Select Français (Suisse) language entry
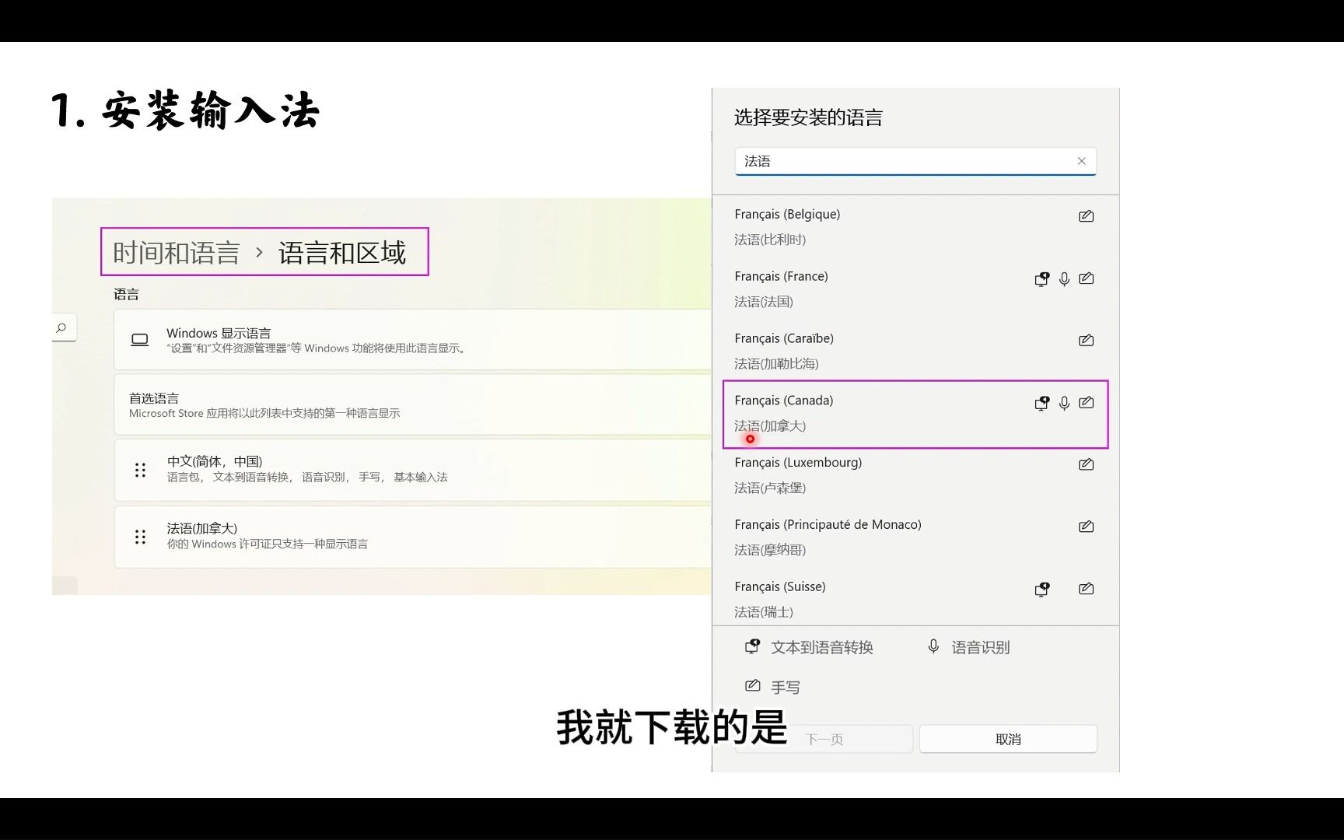The height and width of the screenshot is (840, 1344). 915,599
